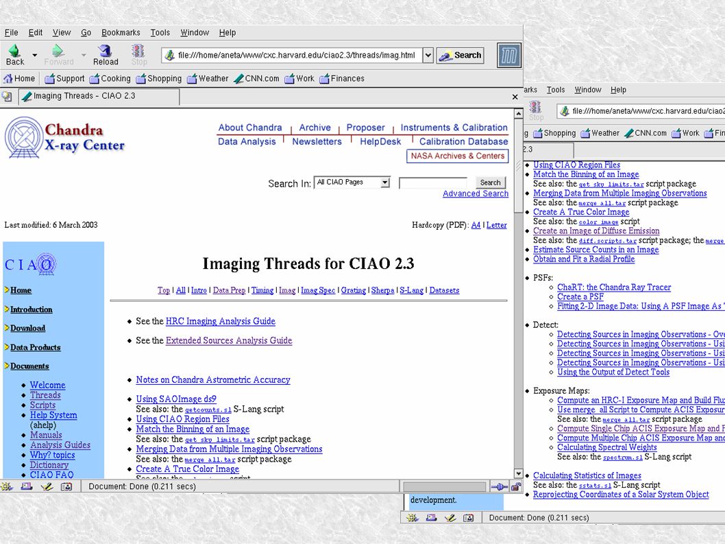
Task: Click Weather bookmark in back window
Action: click(600, 133)
